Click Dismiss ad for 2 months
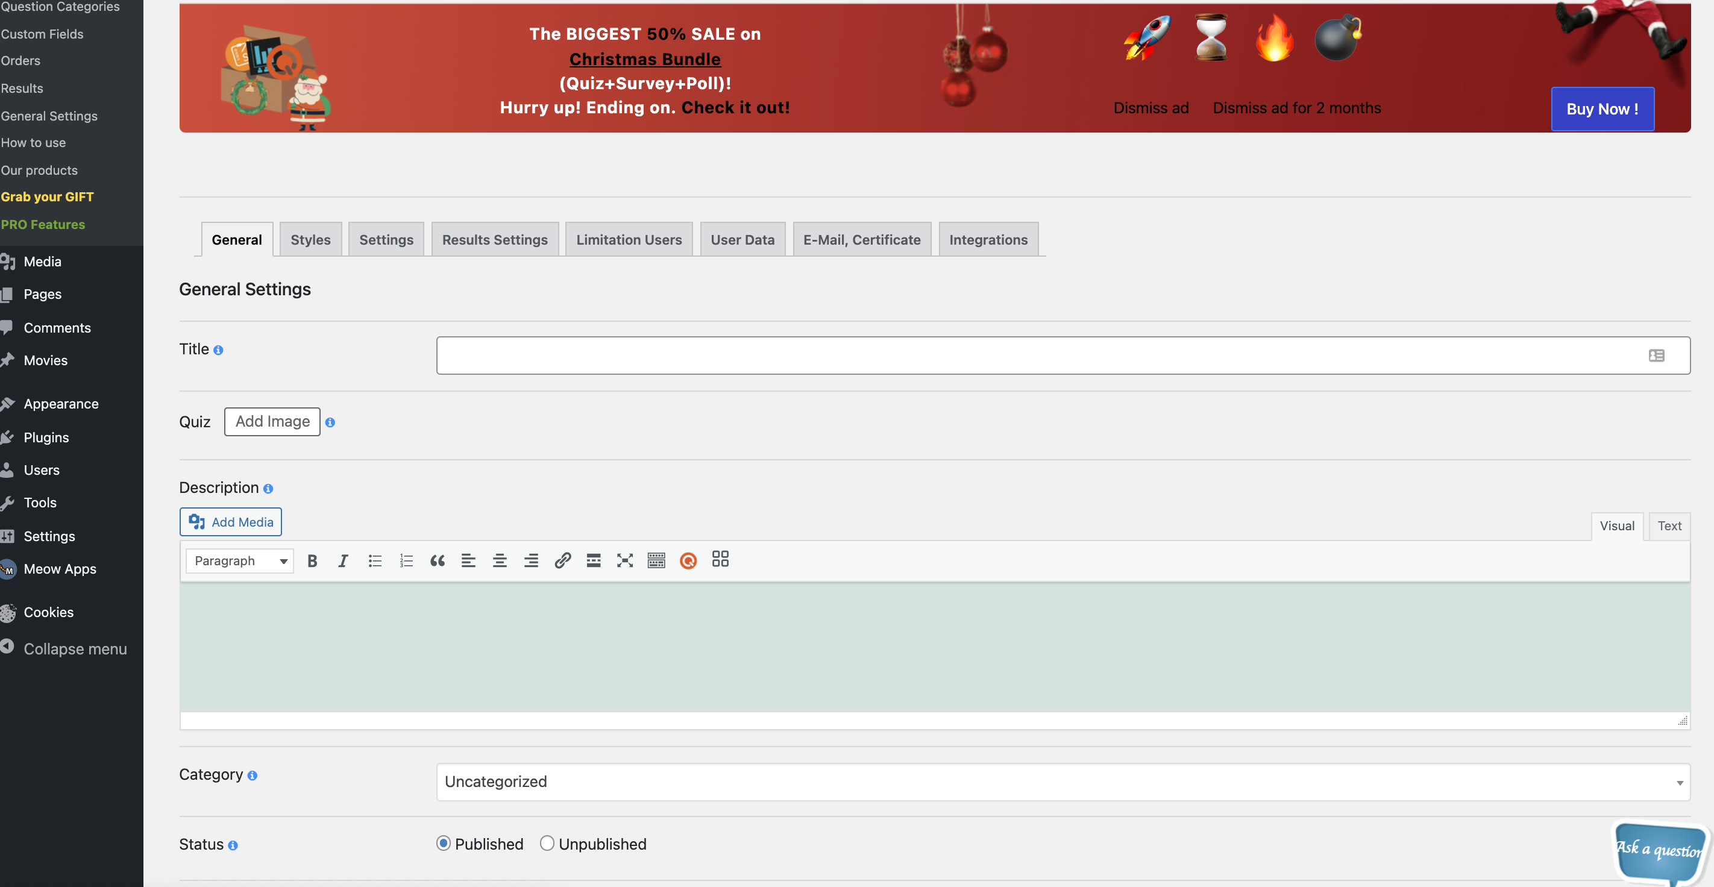 [x=1296, y=108]
